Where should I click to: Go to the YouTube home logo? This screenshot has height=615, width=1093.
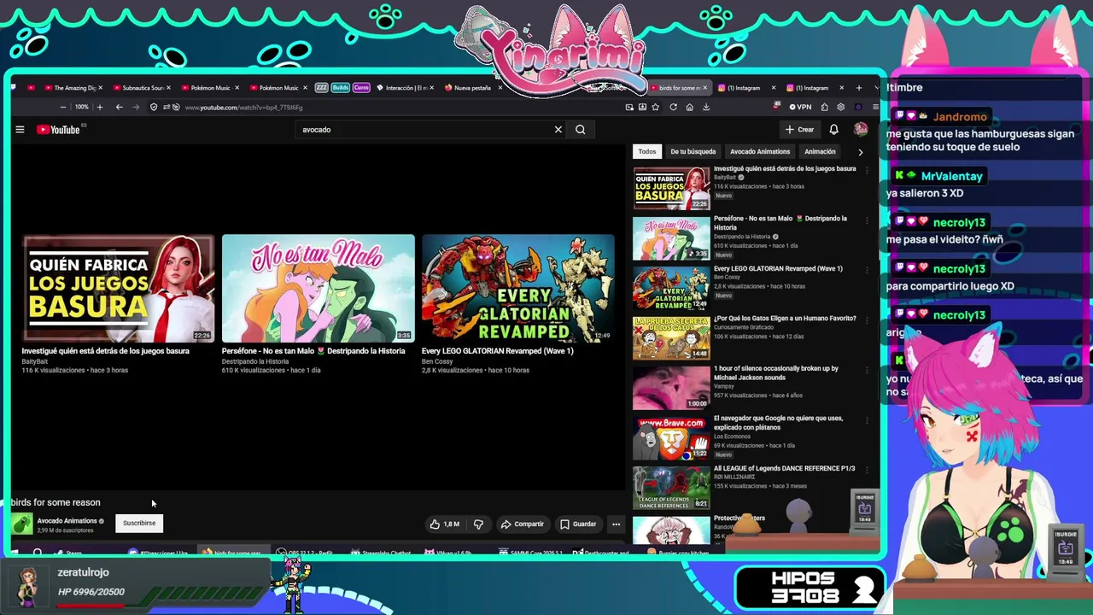coord(58,130)
